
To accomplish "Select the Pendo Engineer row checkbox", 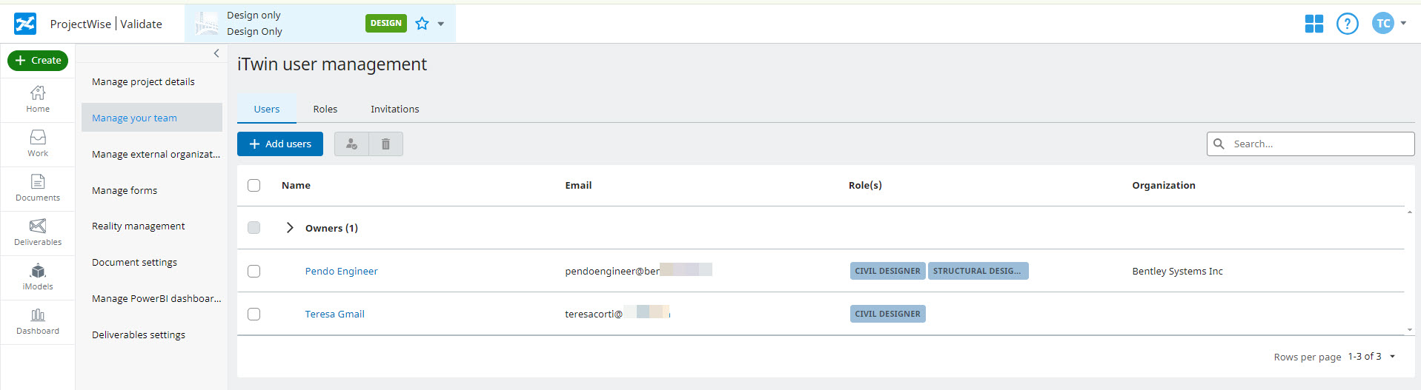I will 254,271.
